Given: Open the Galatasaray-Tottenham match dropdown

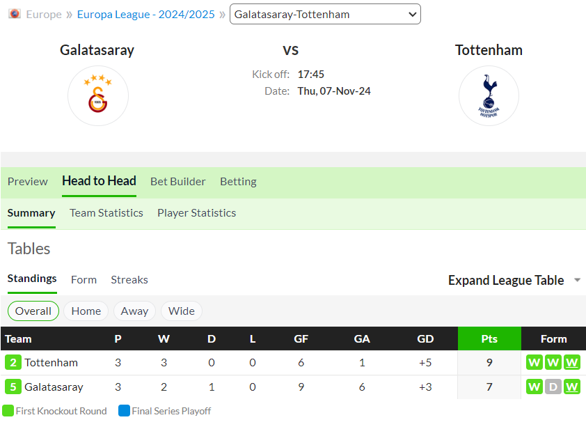Looking at the screenshot, I should (325, 14).
